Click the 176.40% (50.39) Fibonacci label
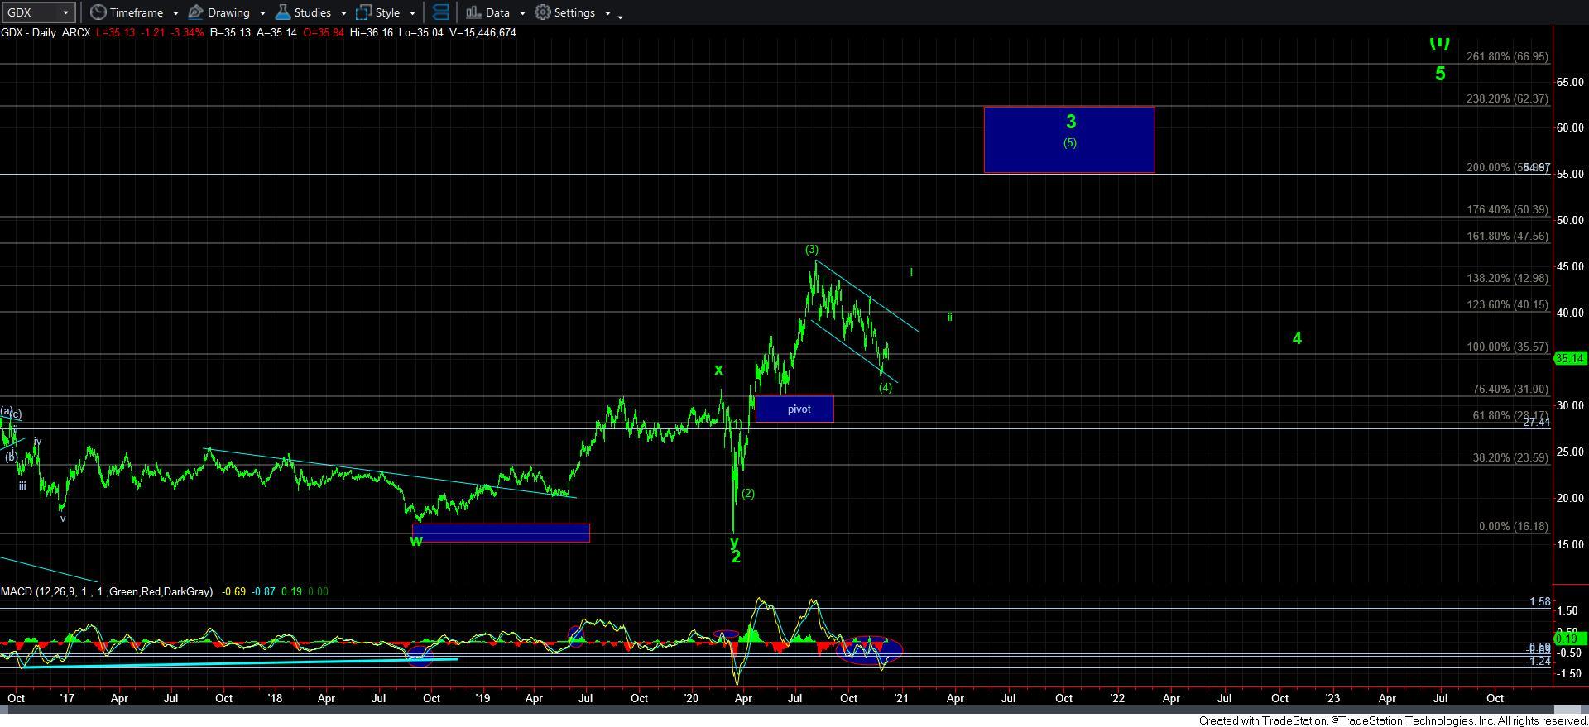Screen dimensions: 1589x727 click(1507, 210)
